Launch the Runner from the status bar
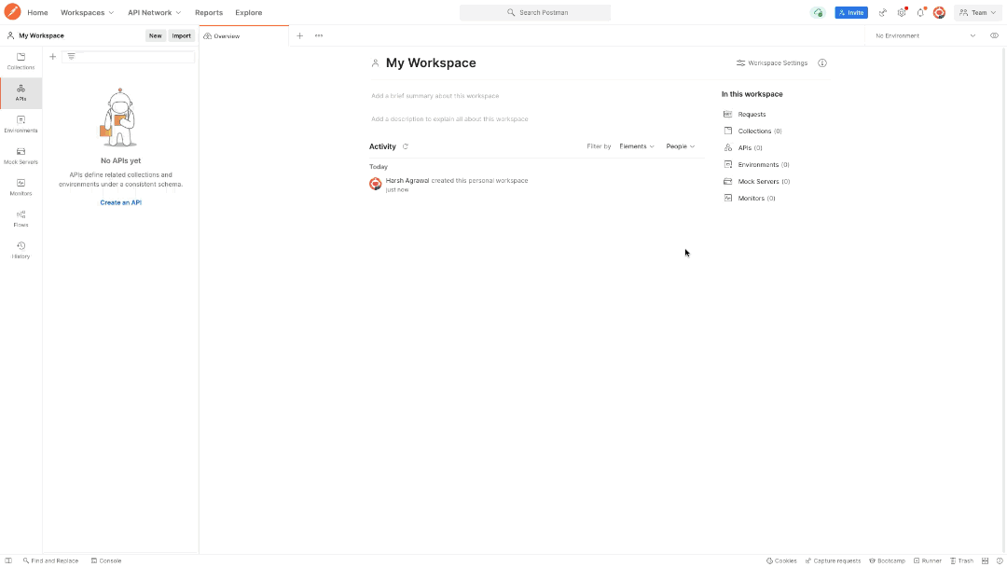Screen dimensions: 1007x567 click(928, 560)
